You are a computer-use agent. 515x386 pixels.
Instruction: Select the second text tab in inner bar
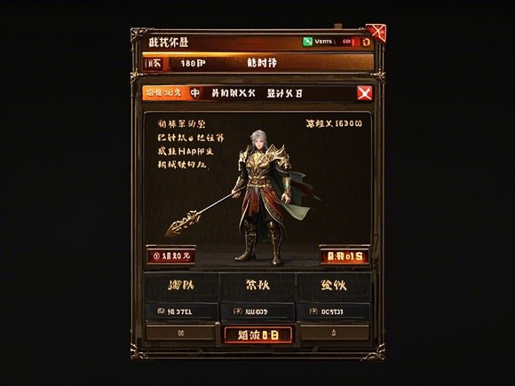[x=234, y=93]
